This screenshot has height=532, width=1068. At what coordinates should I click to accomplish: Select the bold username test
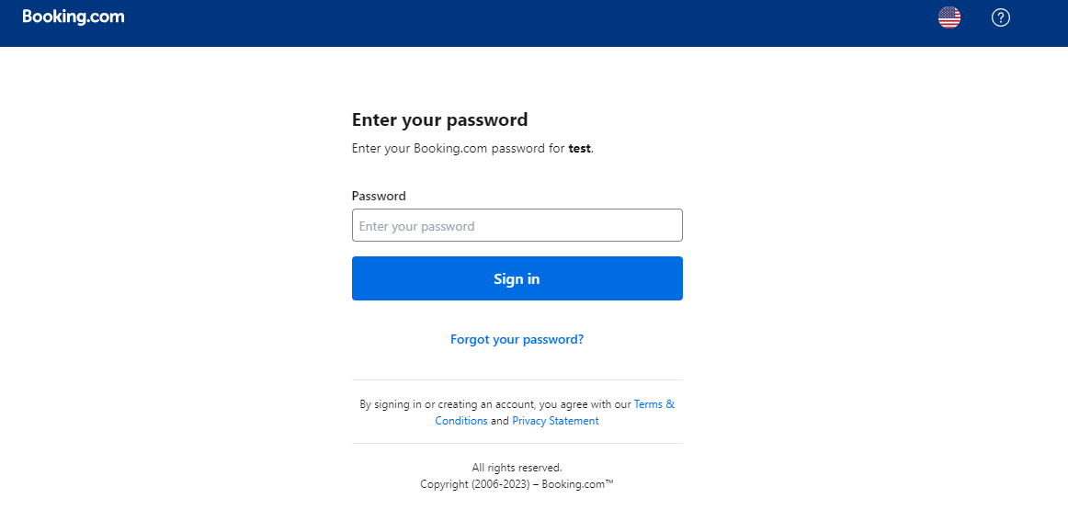(x=580, y=149)
